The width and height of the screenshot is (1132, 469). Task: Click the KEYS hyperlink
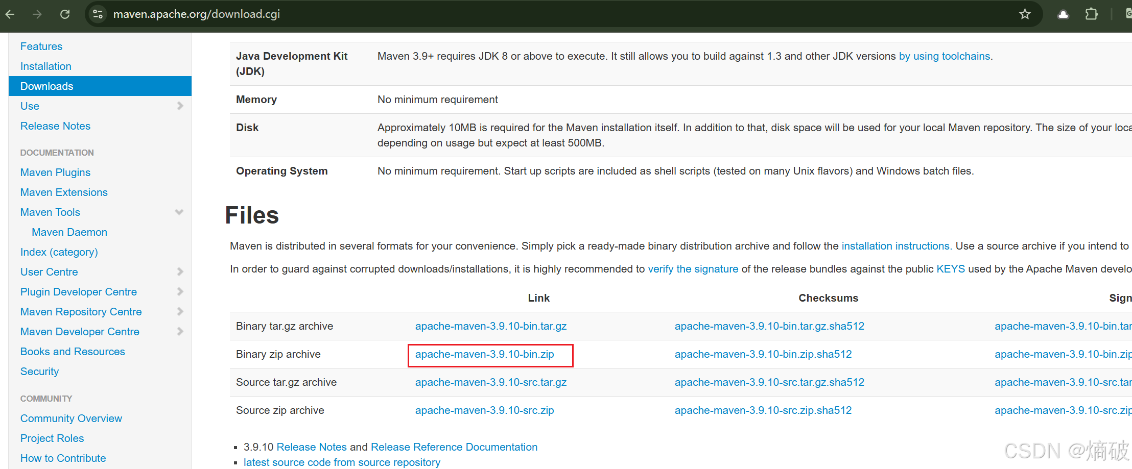coord(950,269)
